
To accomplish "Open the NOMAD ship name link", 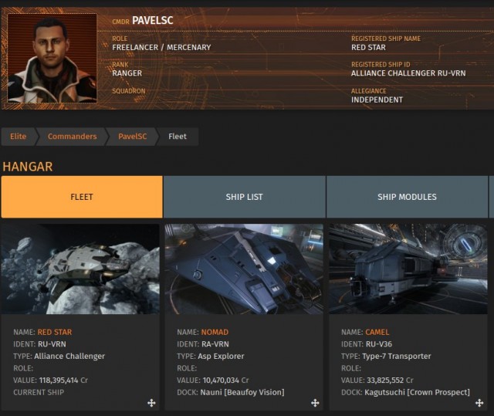I will tap(215, 332).
